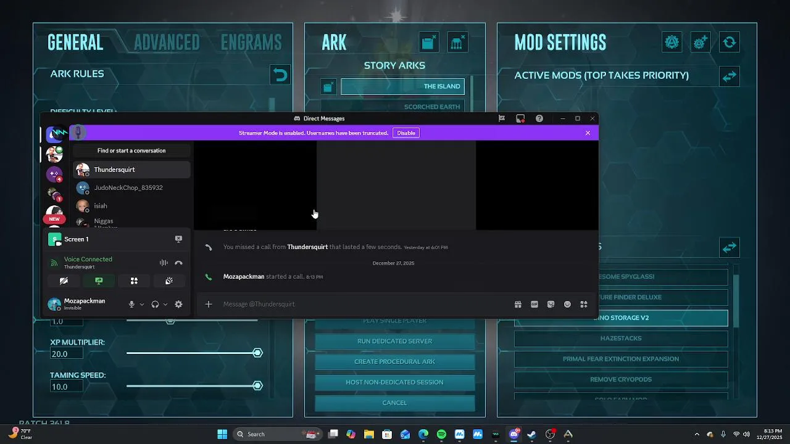Image resolution: width=790 pixels, height=444 pixels.
Task: Open Discord user settings gear
Action: [x=178, y=304]
